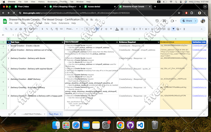This screenshot has height=132, width=211.
Task: Open Chrome extensions puzzle icon
Action: (x=192, y=13)
